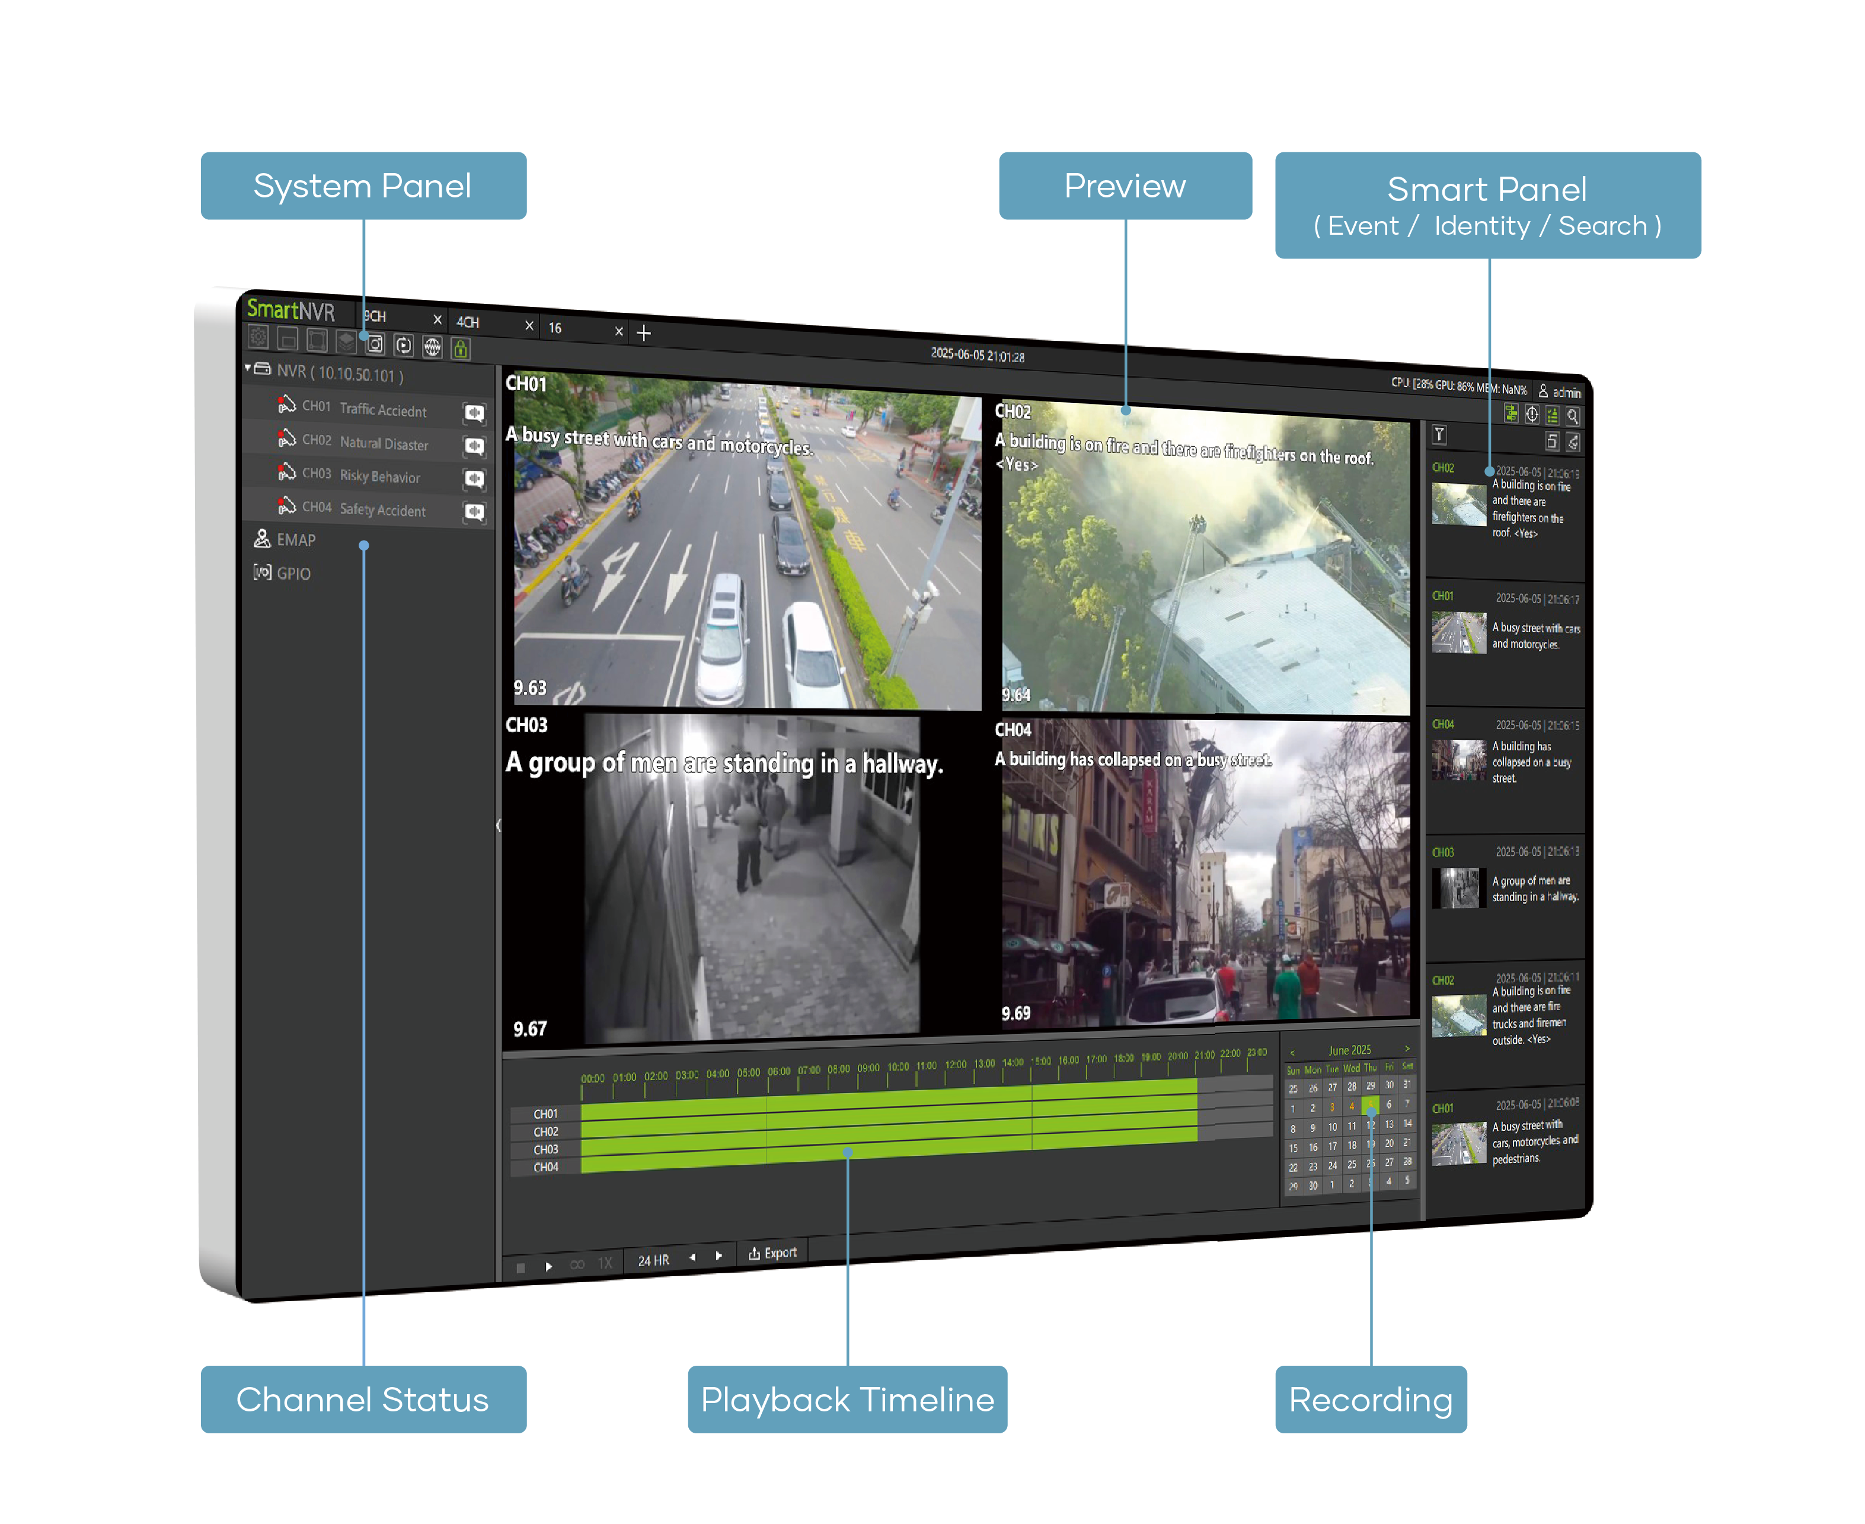Go to next month in the calendar
The height and width of the screenshot is (1524, 1865).
click(x=1407, y=1049)
